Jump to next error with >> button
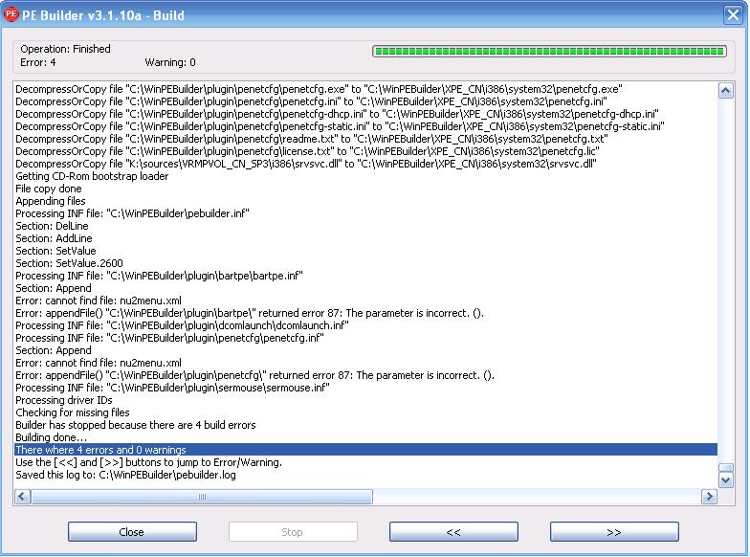 614,532
